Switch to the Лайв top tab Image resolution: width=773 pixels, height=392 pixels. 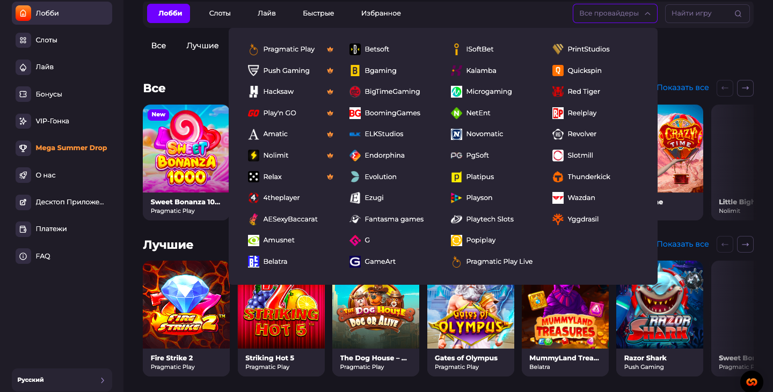pos(267,13)
